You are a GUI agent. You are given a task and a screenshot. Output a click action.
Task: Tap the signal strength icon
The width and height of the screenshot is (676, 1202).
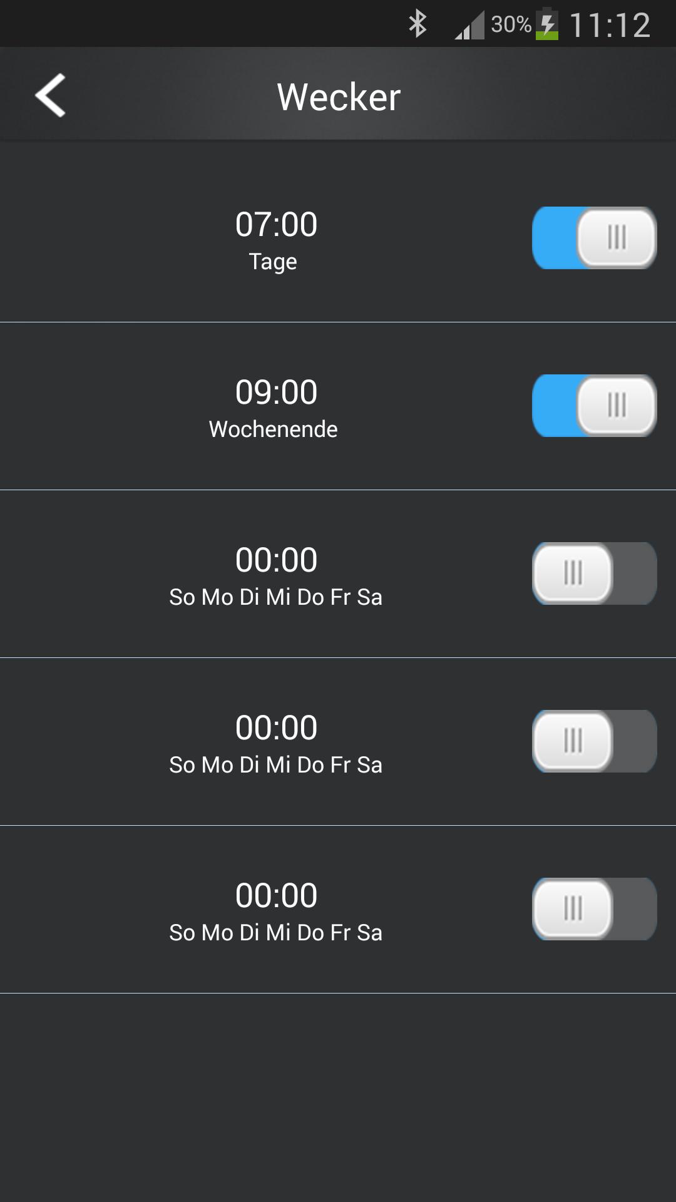point(469,26)
